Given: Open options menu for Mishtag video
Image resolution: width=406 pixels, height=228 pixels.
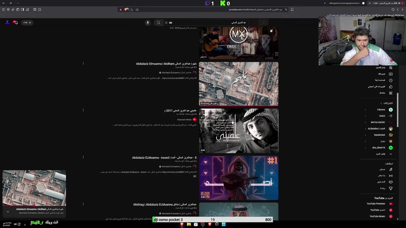Looking at the screenshot, I should (83, 204).
